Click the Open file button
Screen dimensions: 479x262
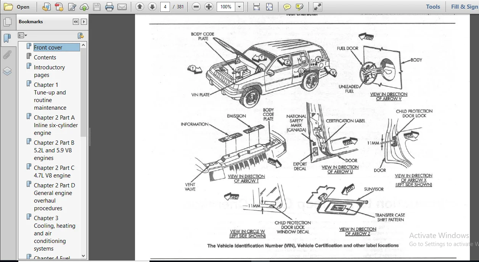coord(17,6)
